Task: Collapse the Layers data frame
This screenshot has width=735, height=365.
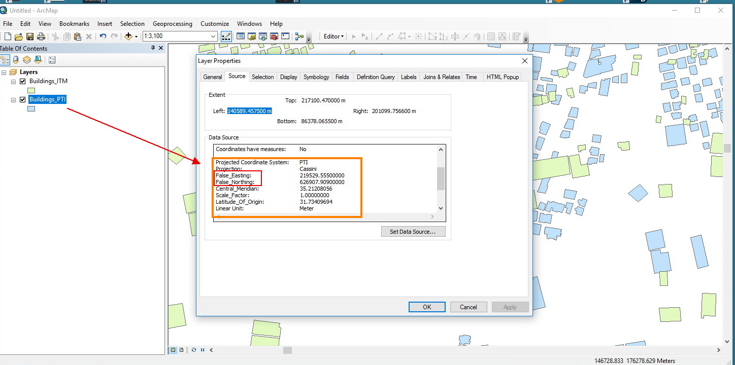Action: [4, 72]
